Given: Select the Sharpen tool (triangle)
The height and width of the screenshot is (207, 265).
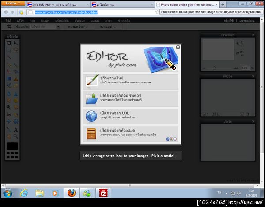Looking at the screenshot, I should 16,94.
